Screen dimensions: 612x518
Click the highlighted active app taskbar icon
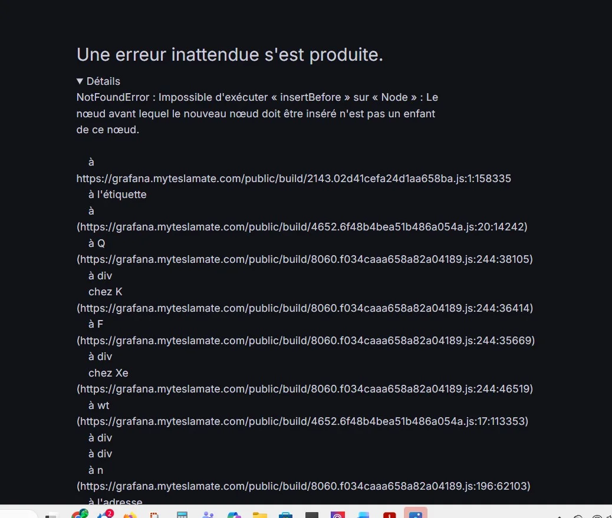click(x=416, y=513)
